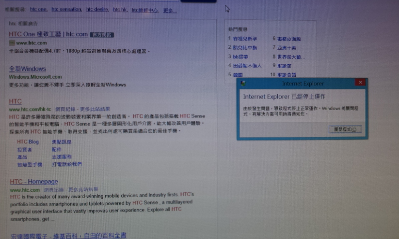Click the 'htc 相關廣告' heading
The width and height of the screenshot is (399, 239).
click(x=23, y=23)
